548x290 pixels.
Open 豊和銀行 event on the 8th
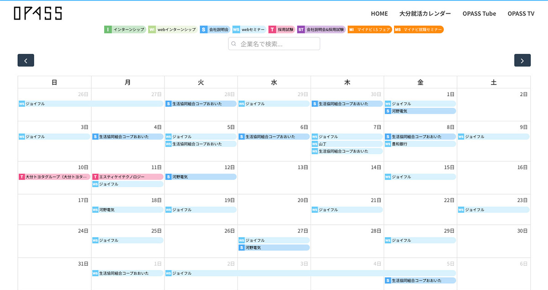pyautogui.click(x=420, y=144)
